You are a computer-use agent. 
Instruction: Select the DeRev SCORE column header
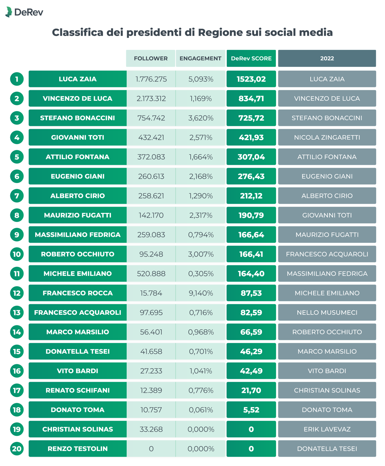[x=251, y=58]
